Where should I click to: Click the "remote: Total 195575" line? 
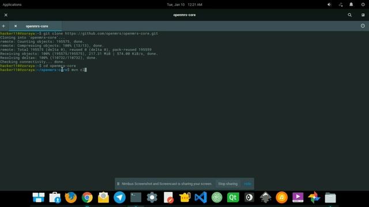(76, 49)
